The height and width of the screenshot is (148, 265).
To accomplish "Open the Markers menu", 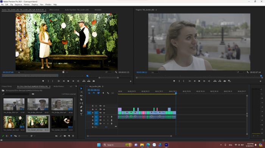I will tap(27, 5).
